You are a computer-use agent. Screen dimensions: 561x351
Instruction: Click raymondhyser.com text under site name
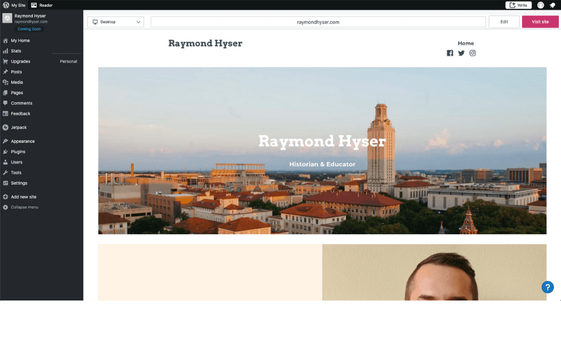pos(31,22)
